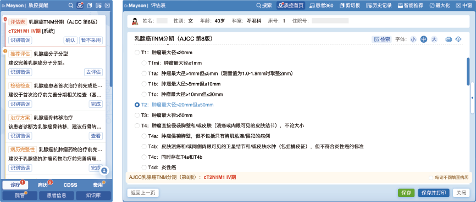Click the red alert marker beside 评估表 card
Screen dimensions: 476x202
point(4,20)
